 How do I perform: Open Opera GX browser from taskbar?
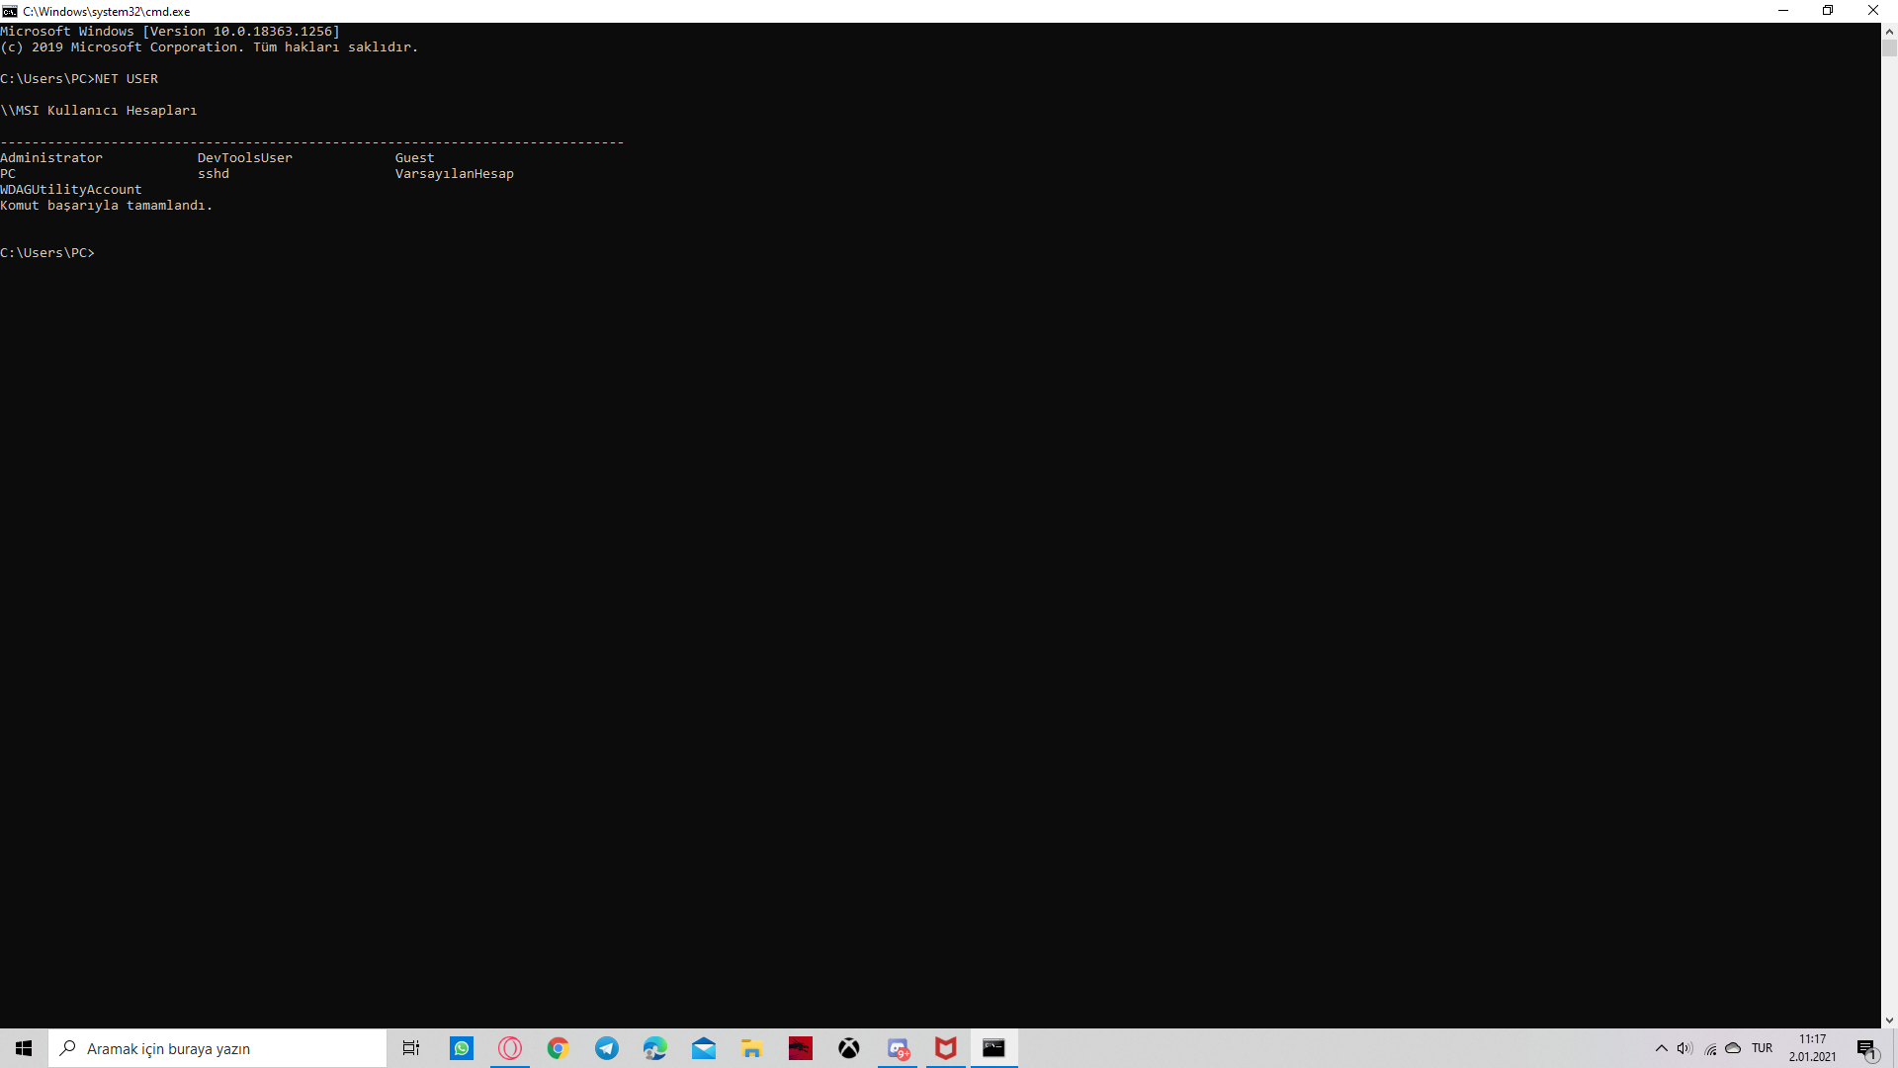510,1048
